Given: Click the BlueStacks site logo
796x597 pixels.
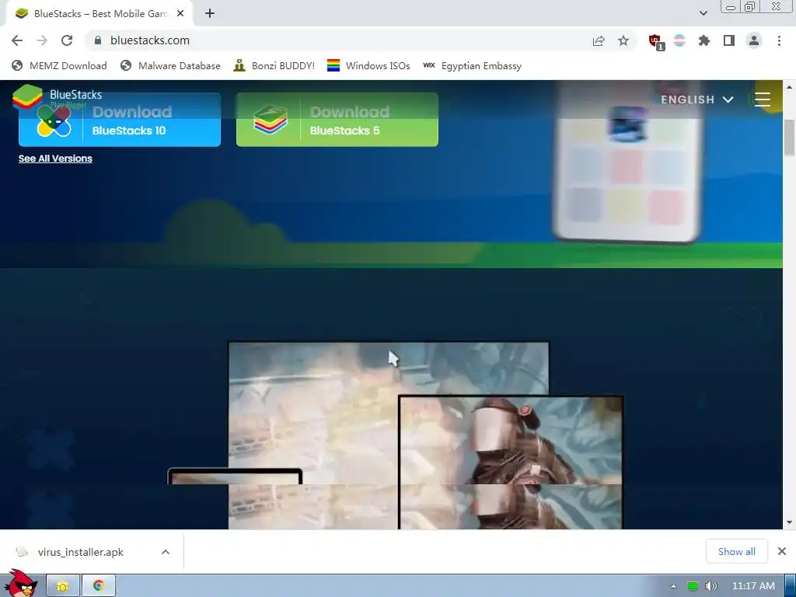Looking at the screenshot, I should click(x=58, y=97).
